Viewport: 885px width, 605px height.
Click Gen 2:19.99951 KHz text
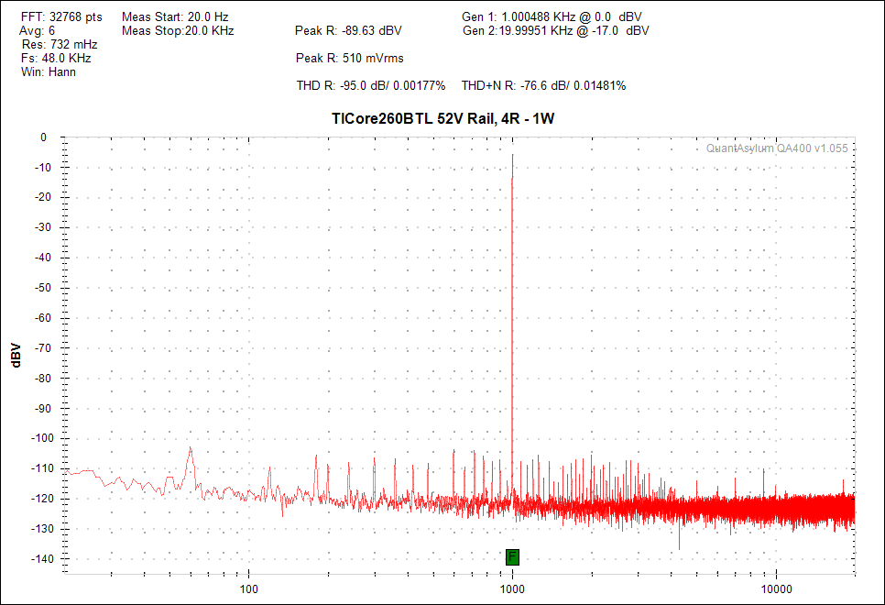(555, 30)
